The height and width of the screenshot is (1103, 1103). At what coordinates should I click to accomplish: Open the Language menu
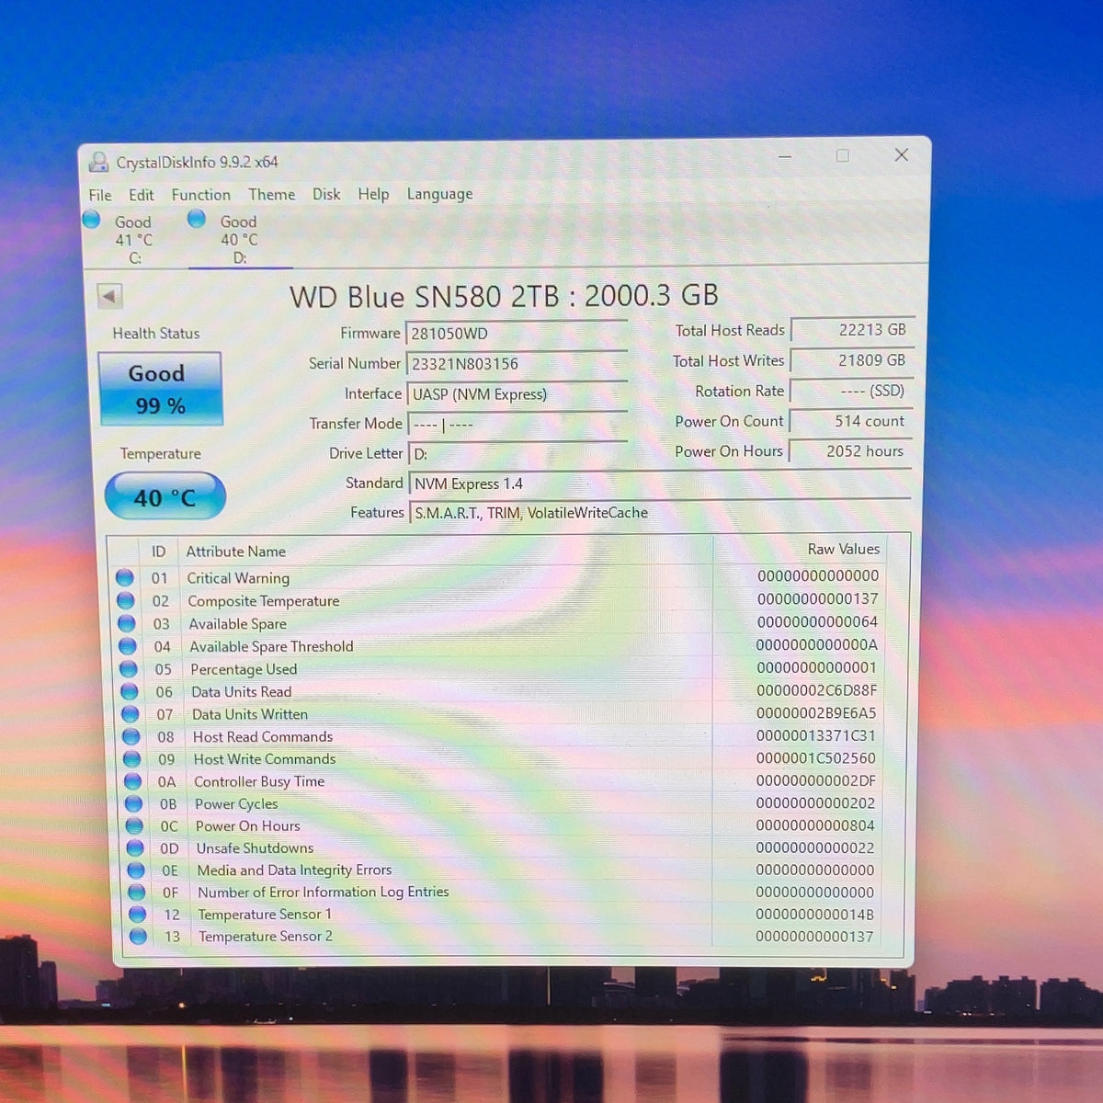pos(440,194)
